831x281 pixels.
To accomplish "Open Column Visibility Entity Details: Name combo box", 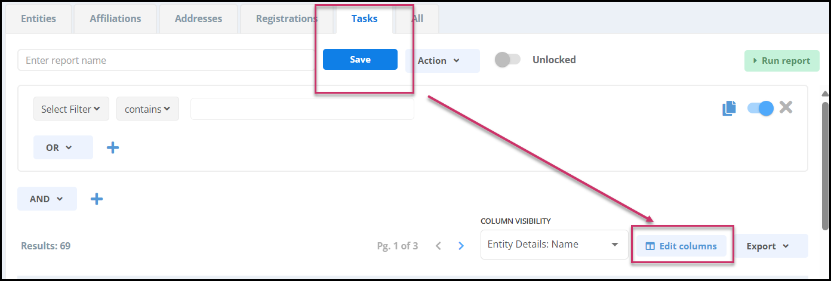I will tap(553, 245).
